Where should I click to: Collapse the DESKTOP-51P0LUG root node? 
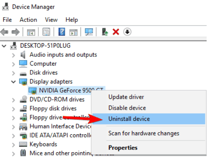click(x=4, y=46)
